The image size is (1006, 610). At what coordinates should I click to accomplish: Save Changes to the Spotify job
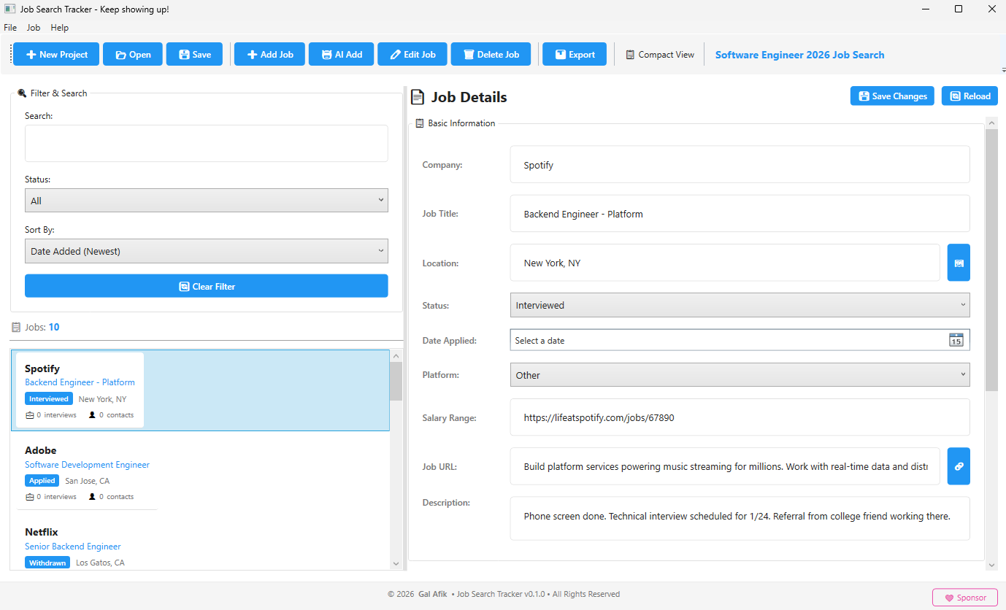tap(892, 96)
